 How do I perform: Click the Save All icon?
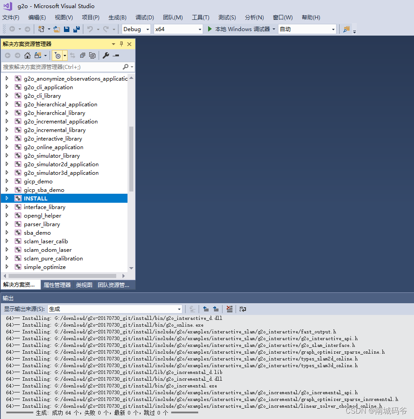(x=77, y=29)
